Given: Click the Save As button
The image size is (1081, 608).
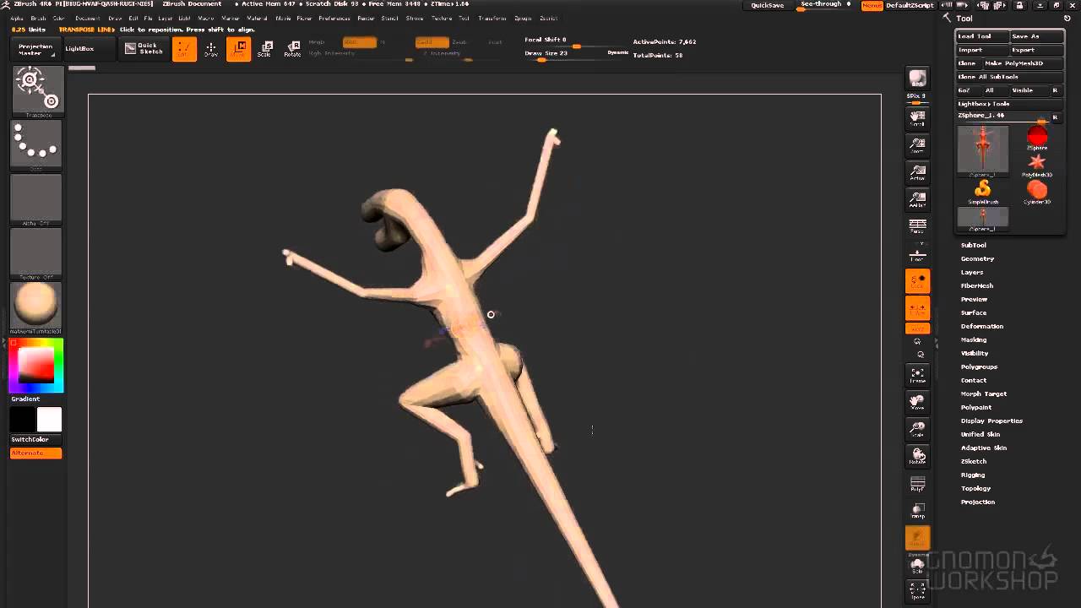Looking at the screenshot, I should (1037, 36).
